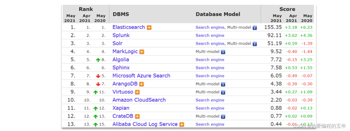Click Search engine link in Xapian row
Viewport: 350px width, 131px height.
210,108
